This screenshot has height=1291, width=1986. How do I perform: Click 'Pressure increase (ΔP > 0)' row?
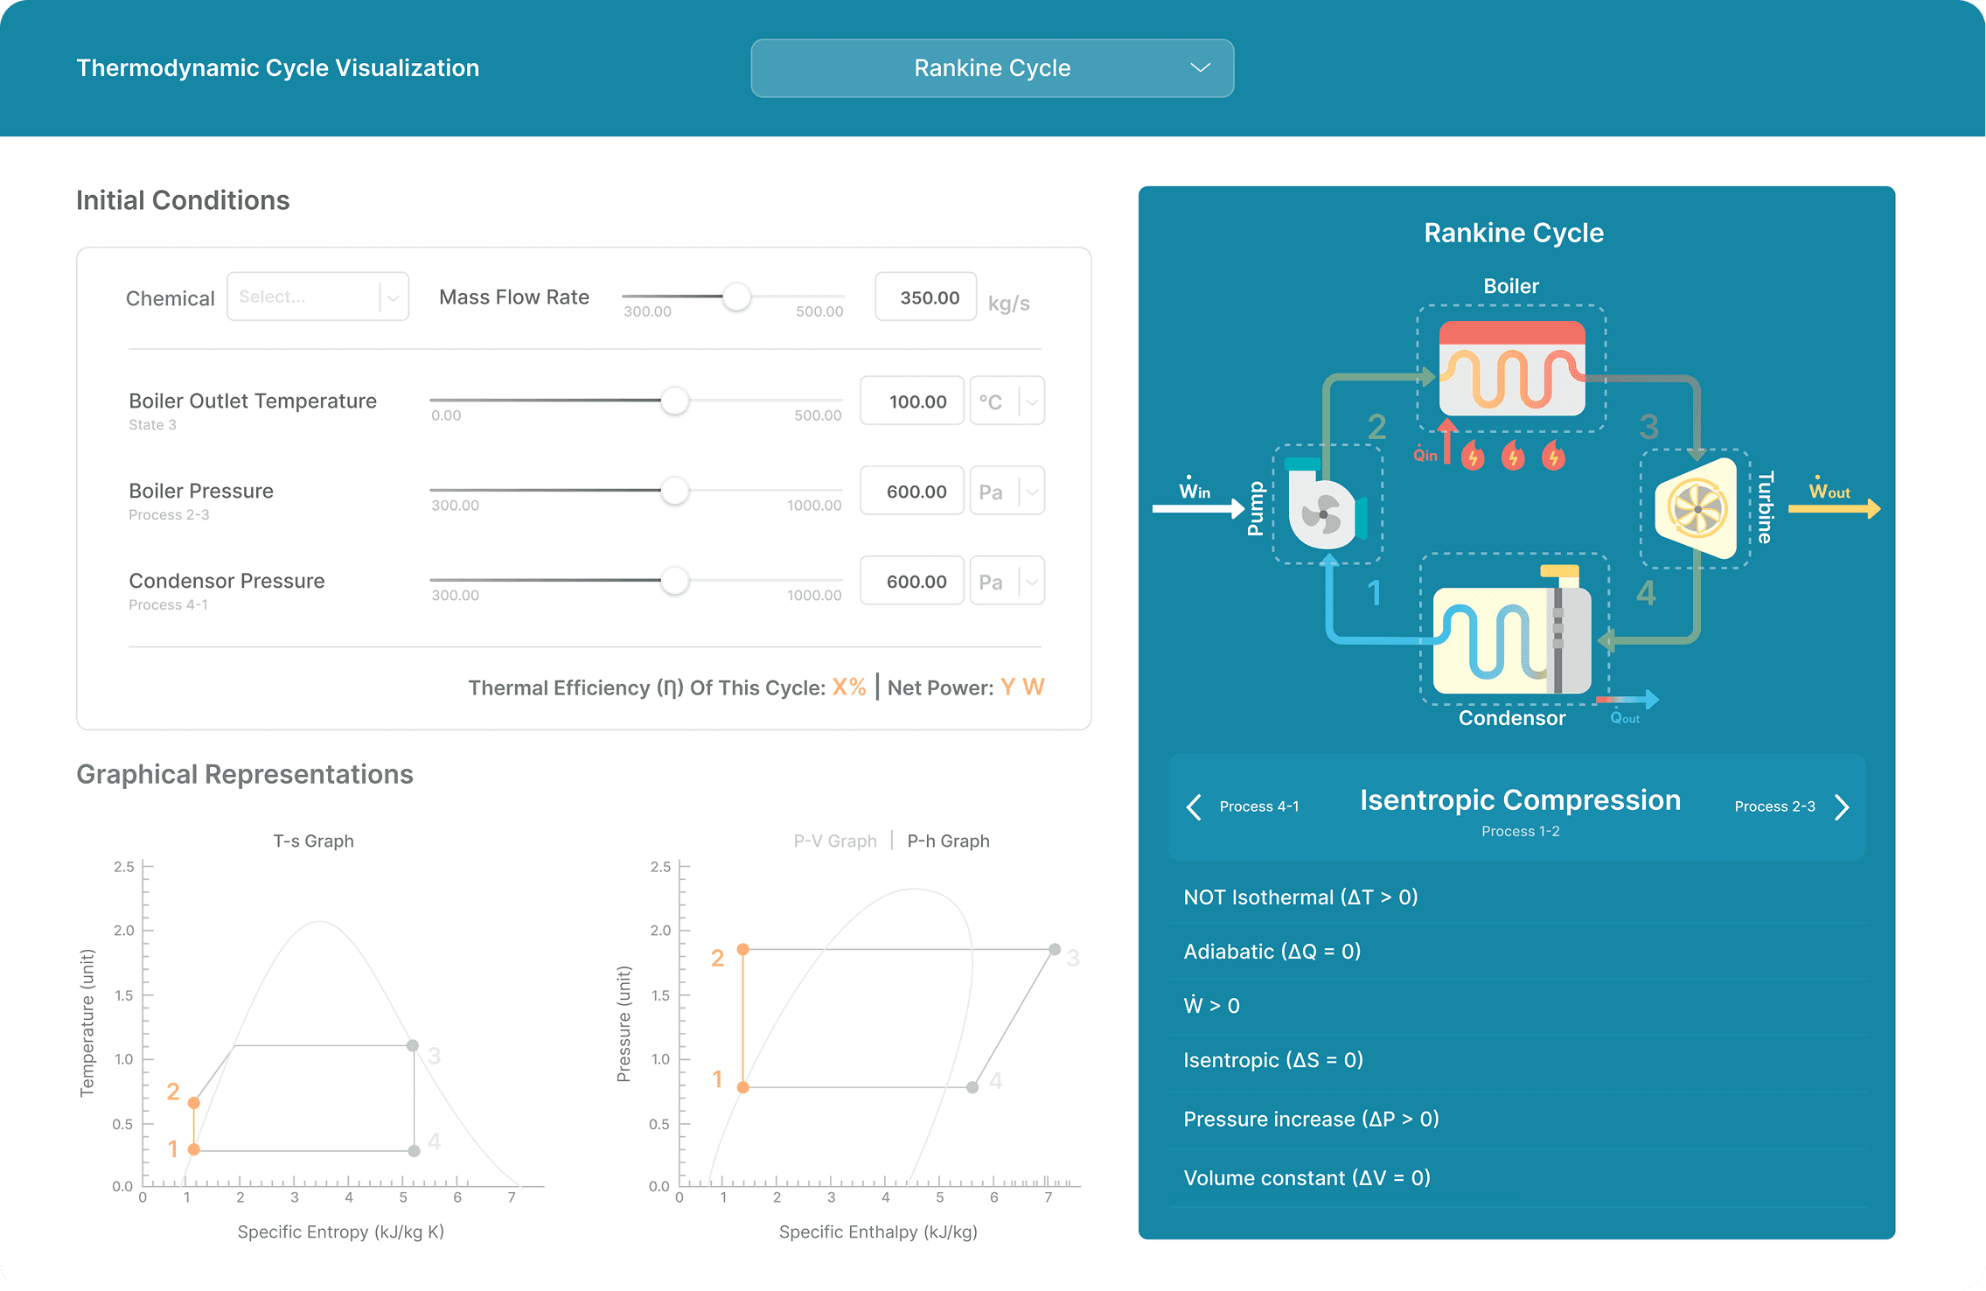(1517, 1120)
